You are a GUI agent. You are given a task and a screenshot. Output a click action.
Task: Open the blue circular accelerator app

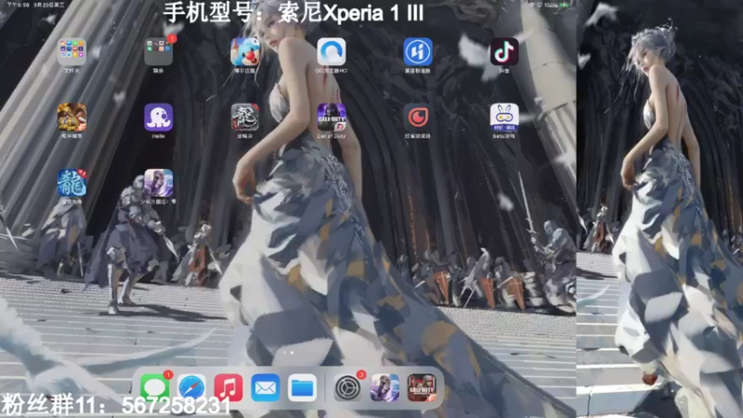(418, 51)
